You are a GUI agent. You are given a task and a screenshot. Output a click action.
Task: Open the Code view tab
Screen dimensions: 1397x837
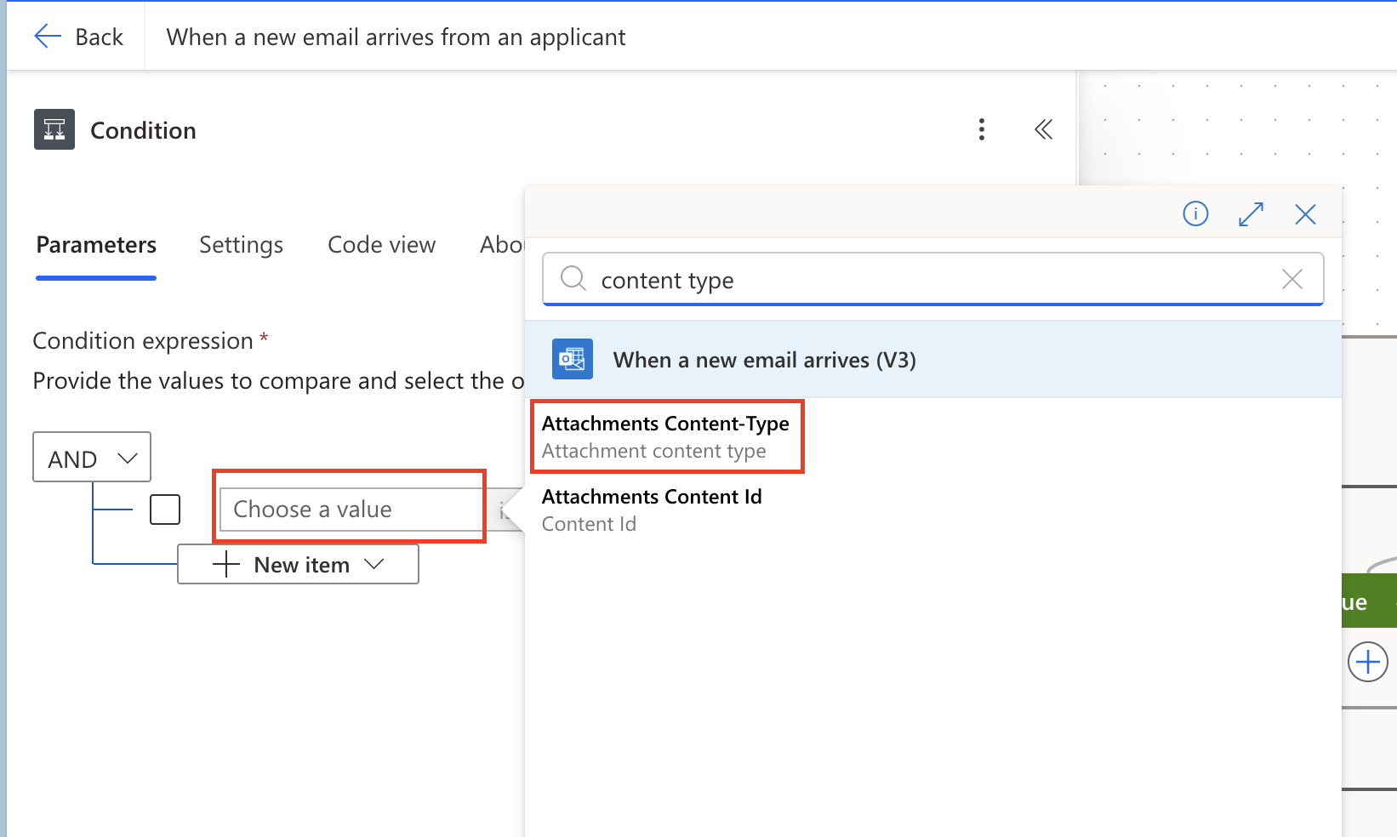pos(381,245)
